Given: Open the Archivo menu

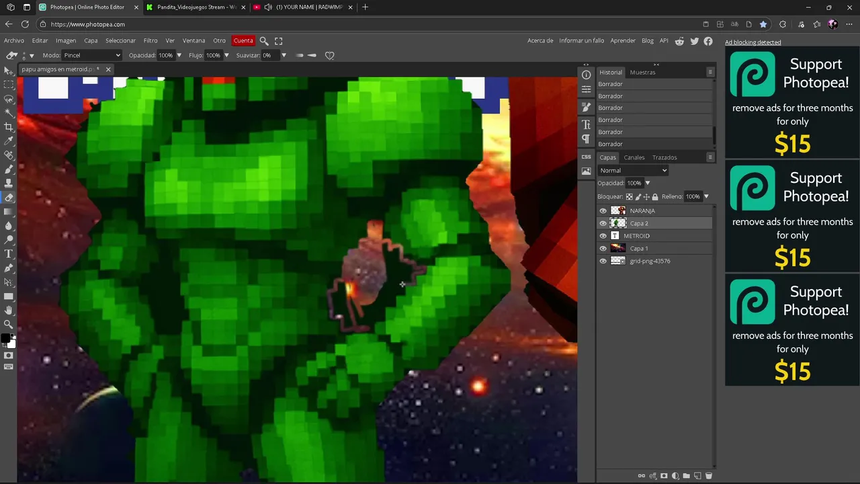Looking at the screenshot, I should (14, 41).
